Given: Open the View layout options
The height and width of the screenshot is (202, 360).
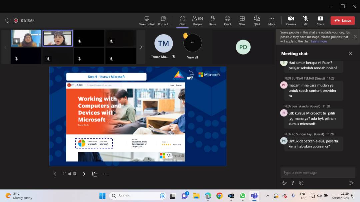Looking at the screenshot, I should [242, 21].
